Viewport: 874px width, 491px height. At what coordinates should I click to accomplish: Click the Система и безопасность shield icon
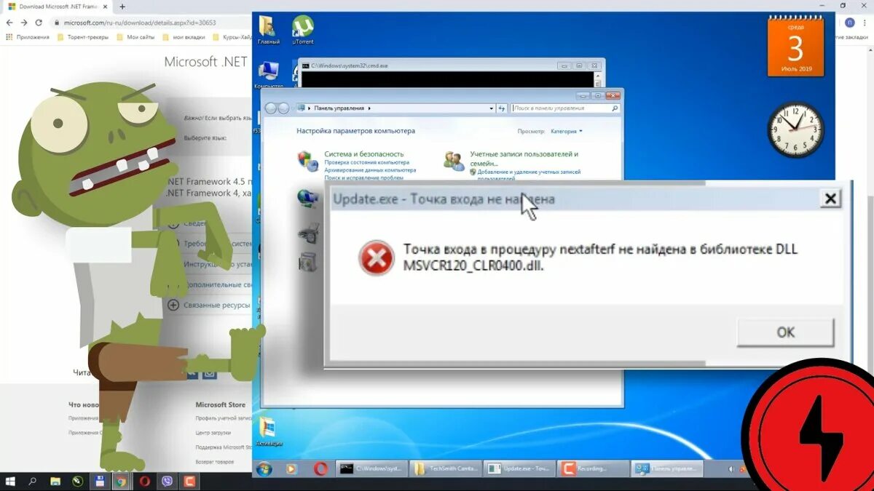(x=308, y=161)
